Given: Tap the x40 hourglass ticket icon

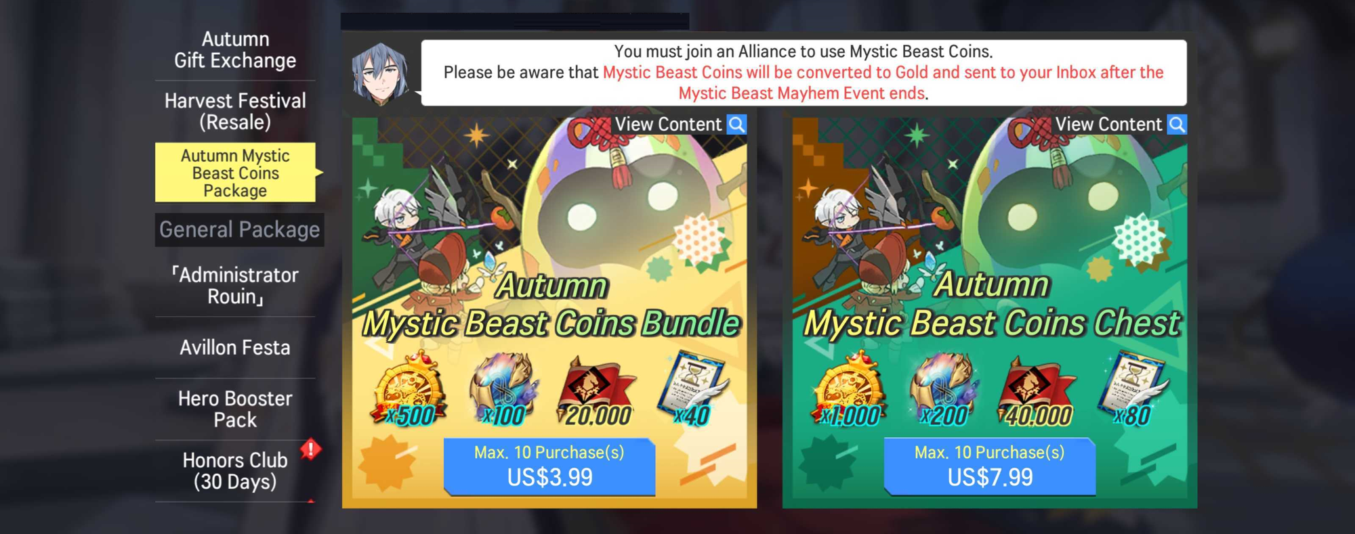Looking at the screenshot, I should 692,390.
